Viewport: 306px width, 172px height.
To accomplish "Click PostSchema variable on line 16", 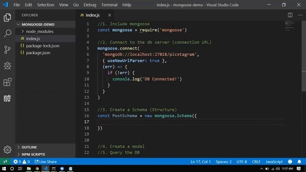I will coord(125,116).
